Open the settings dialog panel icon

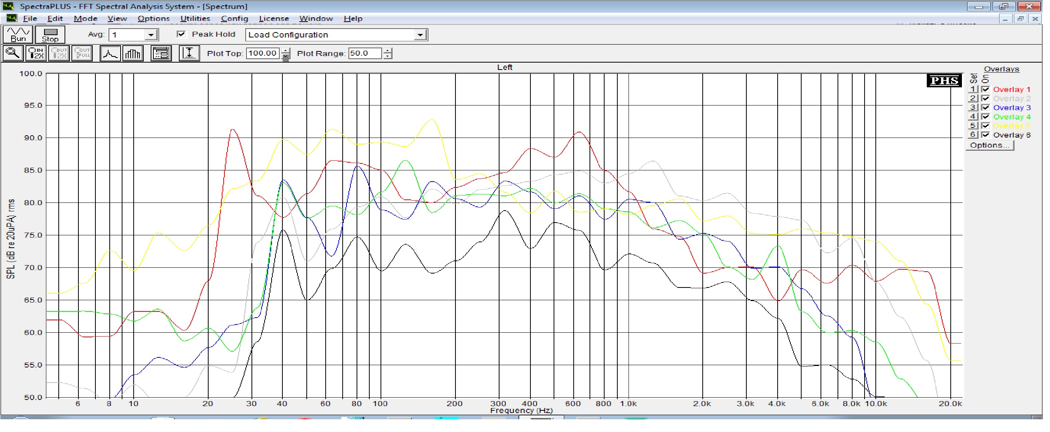tap(161, 53)
